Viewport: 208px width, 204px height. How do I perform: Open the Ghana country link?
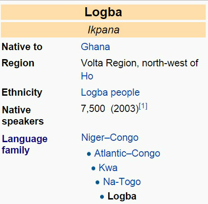[x=95, y=47]
